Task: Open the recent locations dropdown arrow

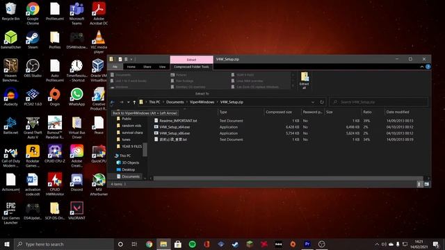Action: pos(128,102)
